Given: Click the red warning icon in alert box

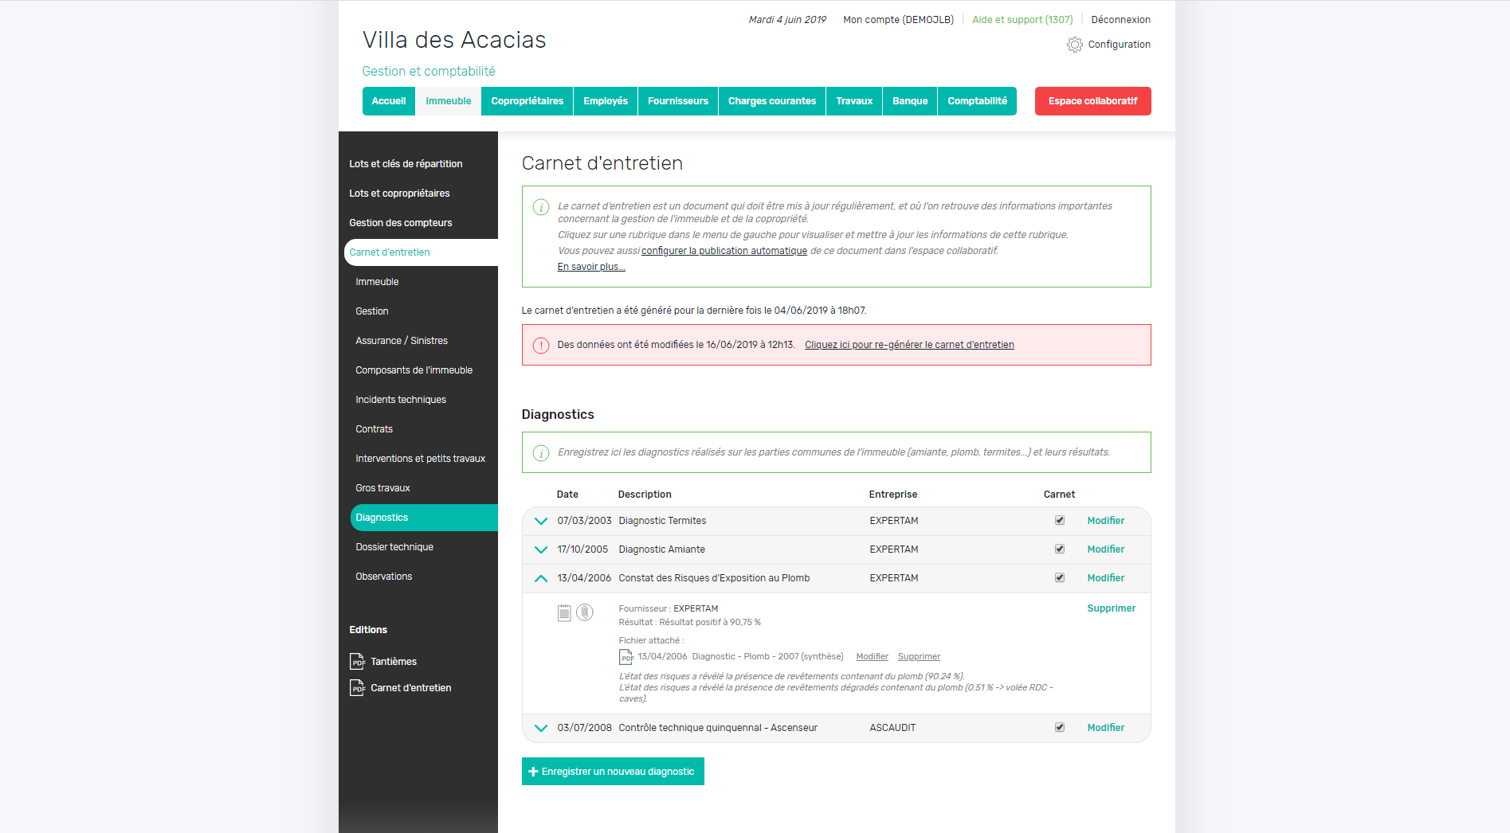Looking at the screenshot, I should (x=541, y=345).
